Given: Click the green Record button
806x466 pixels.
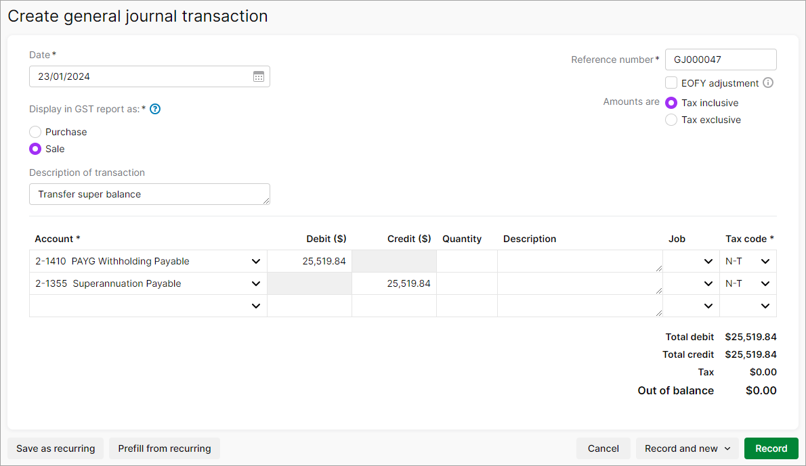Looking at the screenshot, I should (x=771, y=448).
